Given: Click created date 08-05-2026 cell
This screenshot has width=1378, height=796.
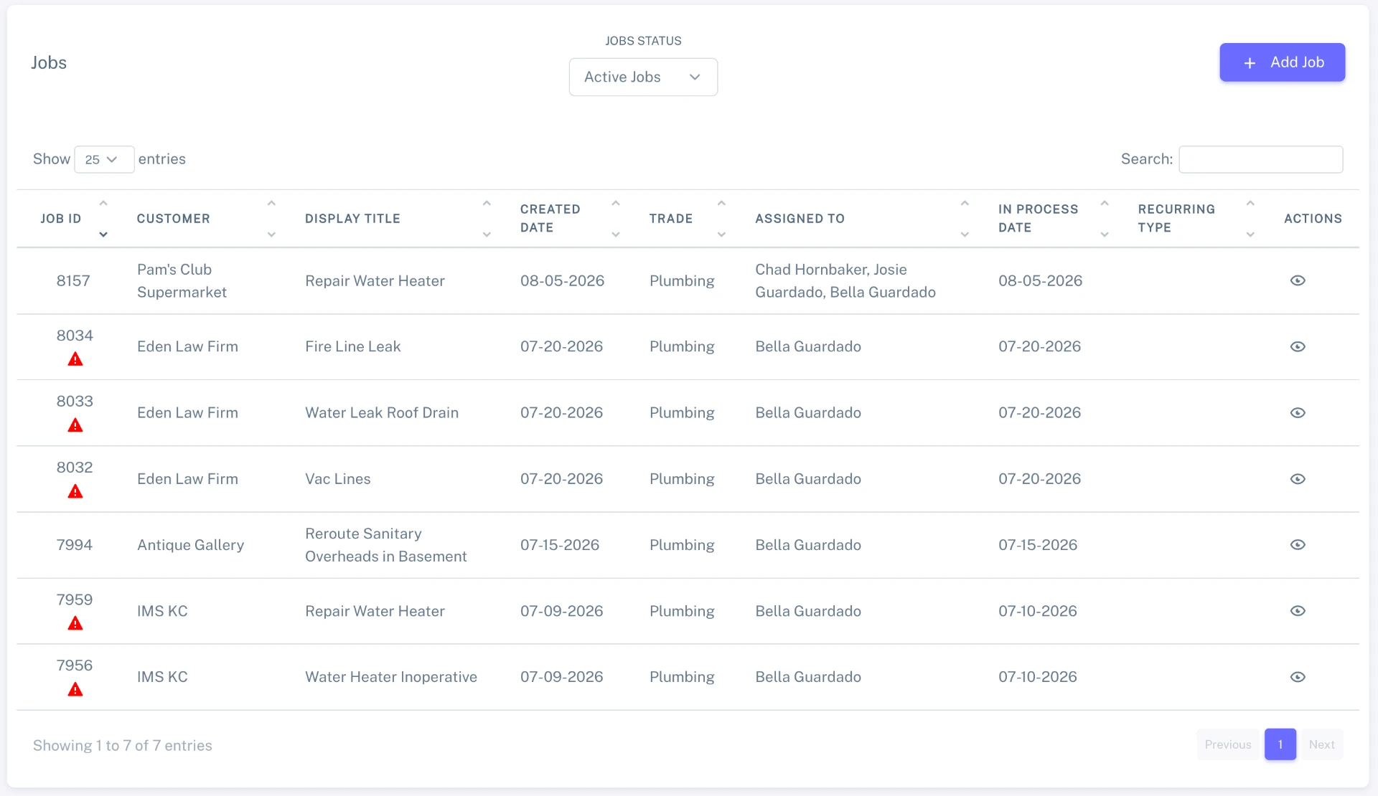Looking at the screenshot, I should pos(562,280).
